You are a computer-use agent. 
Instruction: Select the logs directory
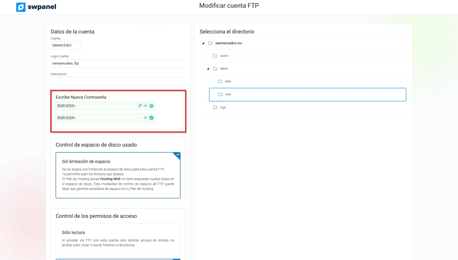tap(223, 107)
